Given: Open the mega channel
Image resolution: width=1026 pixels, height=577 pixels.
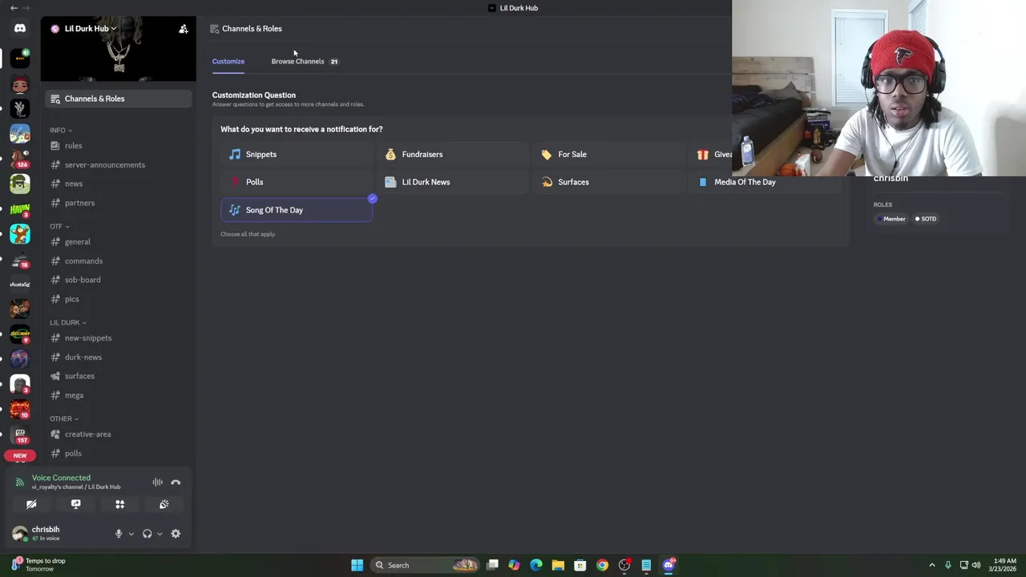Looking at the screenshot, I should [x=119, y=395].
